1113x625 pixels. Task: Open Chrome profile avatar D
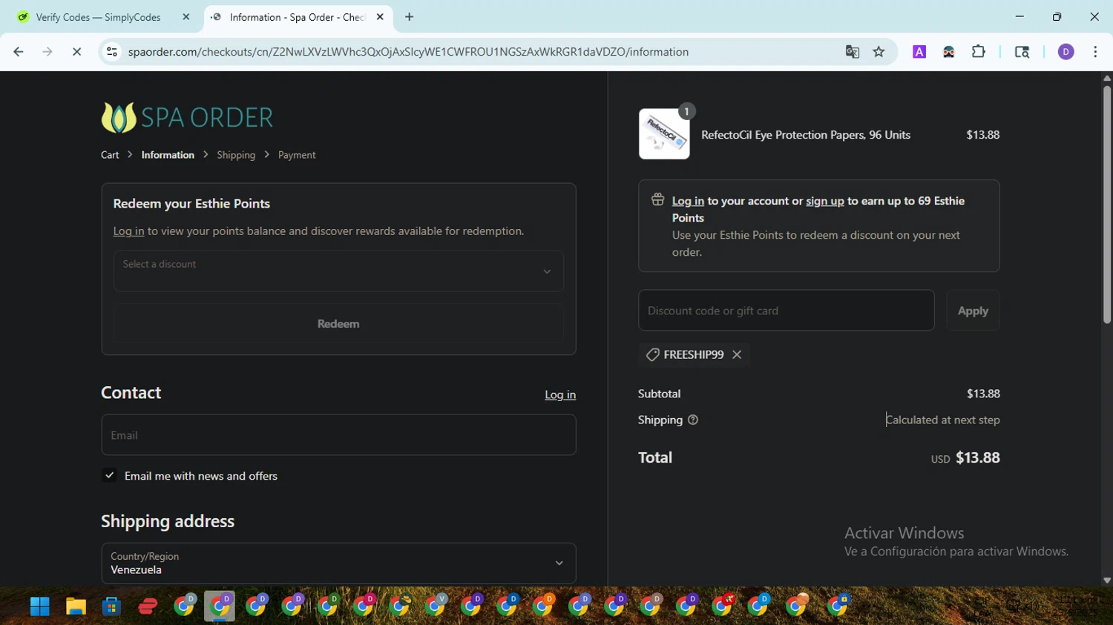click(1066, 52)
